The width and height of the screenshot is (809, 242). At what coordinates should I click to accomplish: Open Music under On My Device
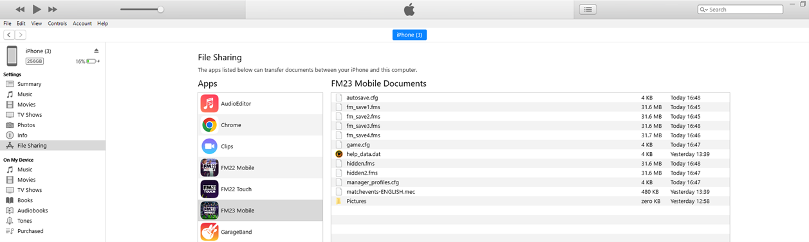pyautogui.click(x=24, y=169)
